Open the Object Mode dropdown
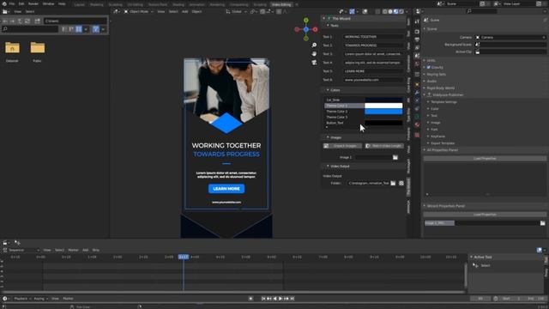Screen dimensions: 549x309 click(x=139, y=11)
